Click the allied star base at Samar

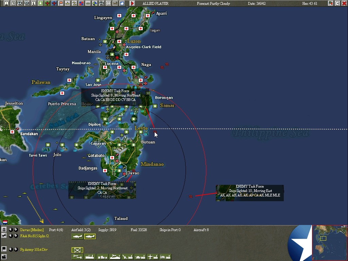155,106
